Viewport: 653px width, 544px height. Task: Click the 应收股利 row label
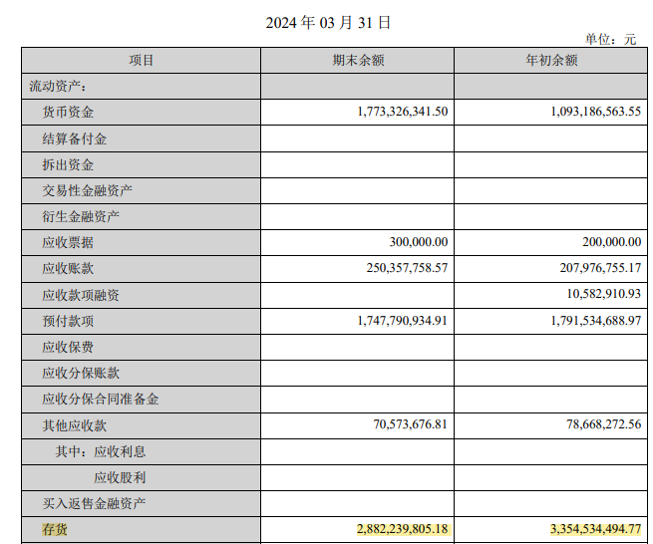[x=120, y=477]
